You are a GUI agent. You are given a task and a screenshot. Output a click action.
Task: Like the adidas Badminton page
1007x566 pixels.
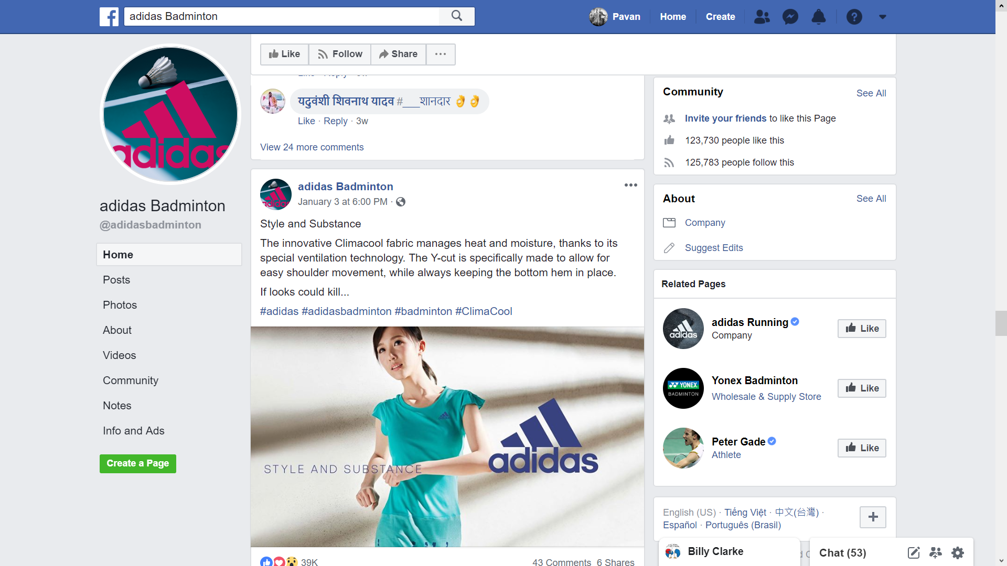(284, 54)
